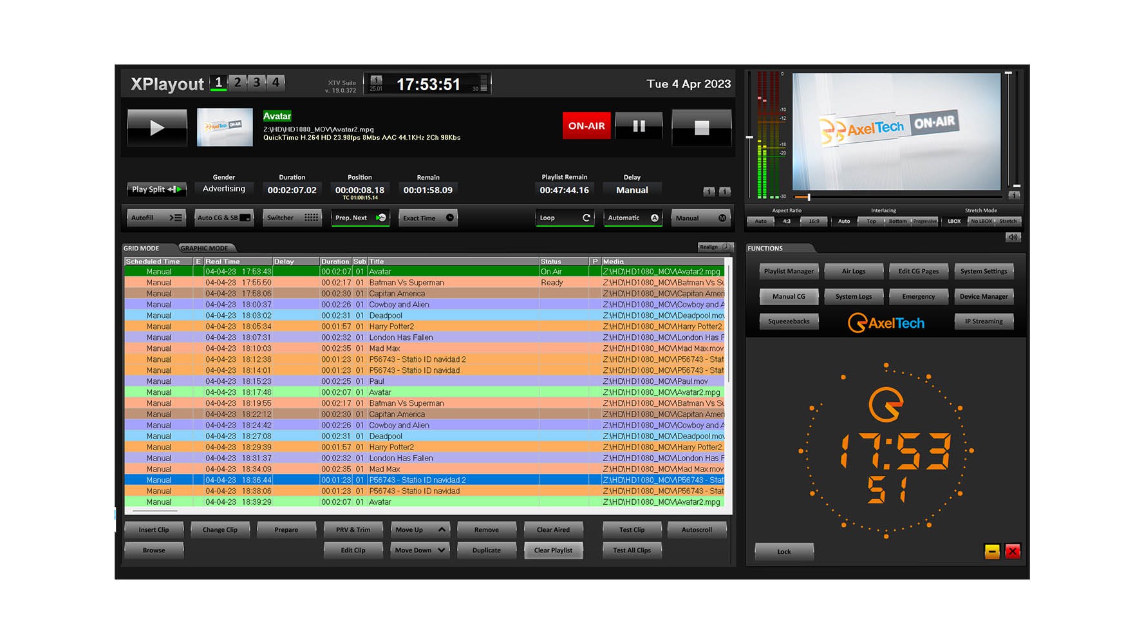Select 16:9 aspect ratio
The image size is (1144, 644).
coord(814,221)
